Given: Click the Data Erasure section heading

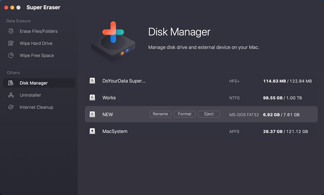Looking at the screenshot, I should [x=18, y=21].
